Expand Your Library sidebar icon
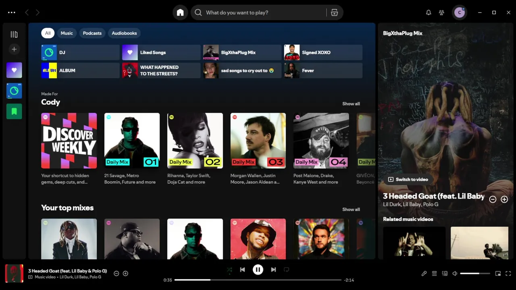Screen dimensions: 516x290 pos(14,35)
